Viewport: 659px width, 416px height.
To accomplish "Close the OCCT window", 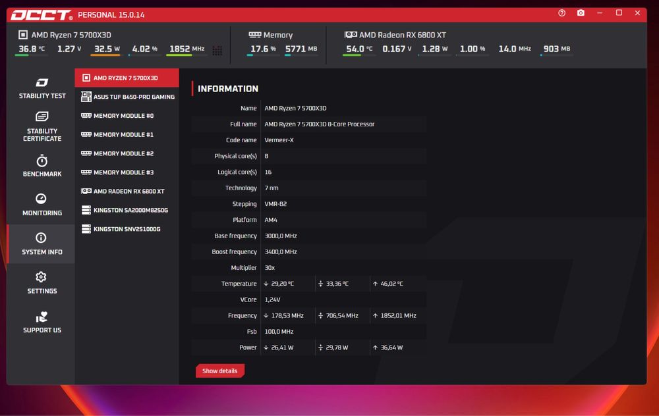I will tap(637, 13).
